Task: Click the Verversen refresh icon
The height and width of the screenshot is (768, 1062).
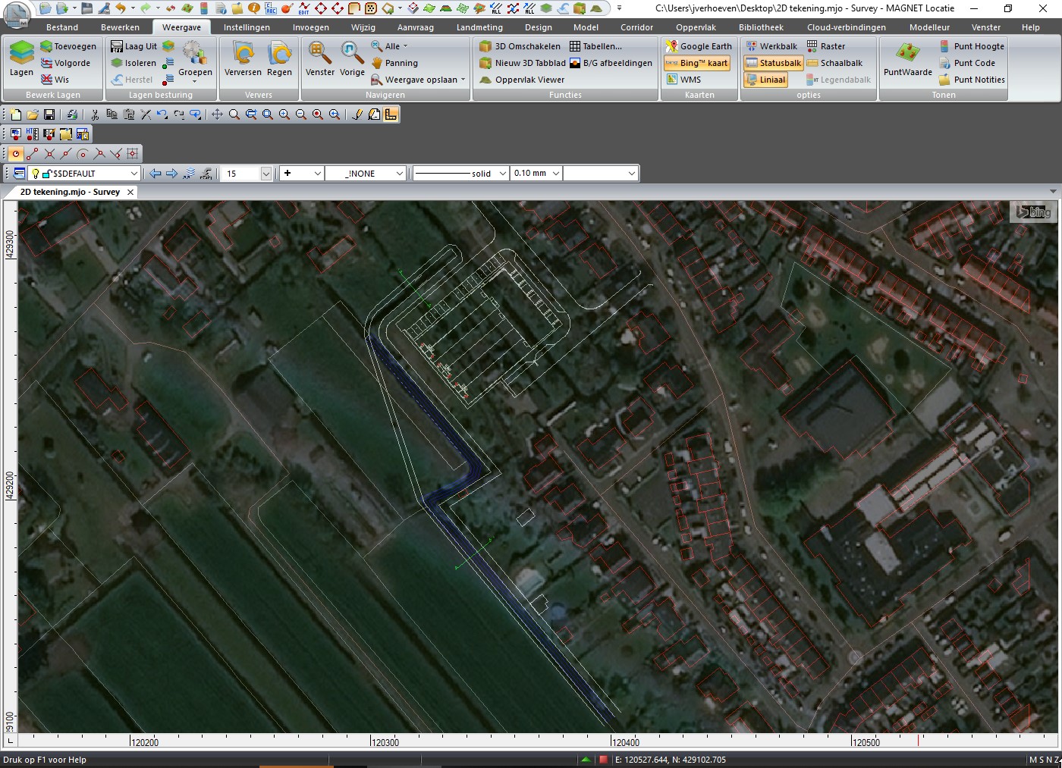Action: click(243, 59)
